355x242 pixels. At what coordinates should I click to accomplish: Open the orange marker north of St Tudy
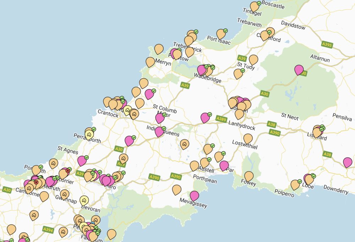pyautogui.click(x=253, y=60)
